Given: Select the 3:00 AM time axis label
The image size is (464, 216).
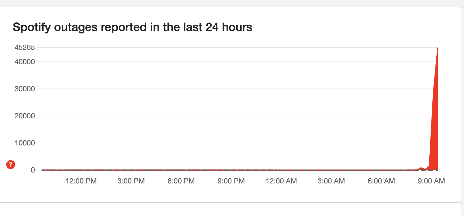Looking at the screenshot, I should 331,181.
